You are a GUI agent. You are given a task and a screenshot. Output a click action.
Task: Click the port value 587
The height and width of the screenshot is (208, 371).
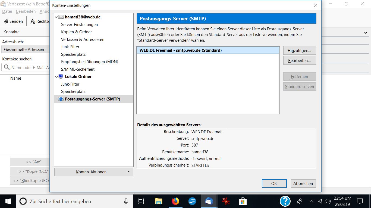click(195, 145)
